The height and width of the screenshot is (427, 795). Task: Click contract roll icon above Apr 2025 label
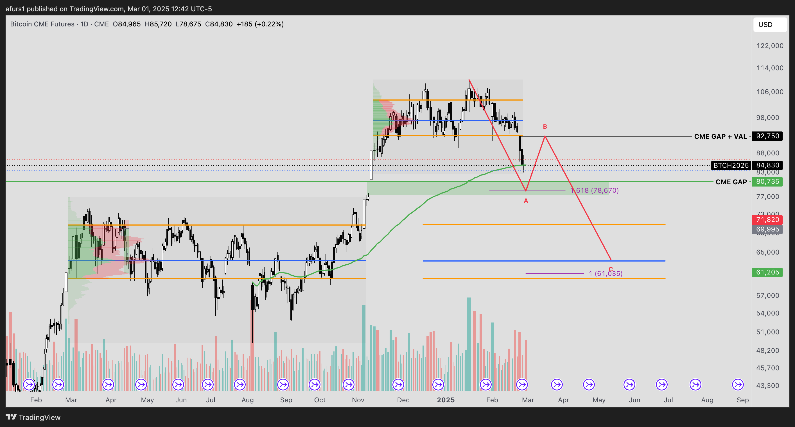pyautogui.click(x=557, y=385)
